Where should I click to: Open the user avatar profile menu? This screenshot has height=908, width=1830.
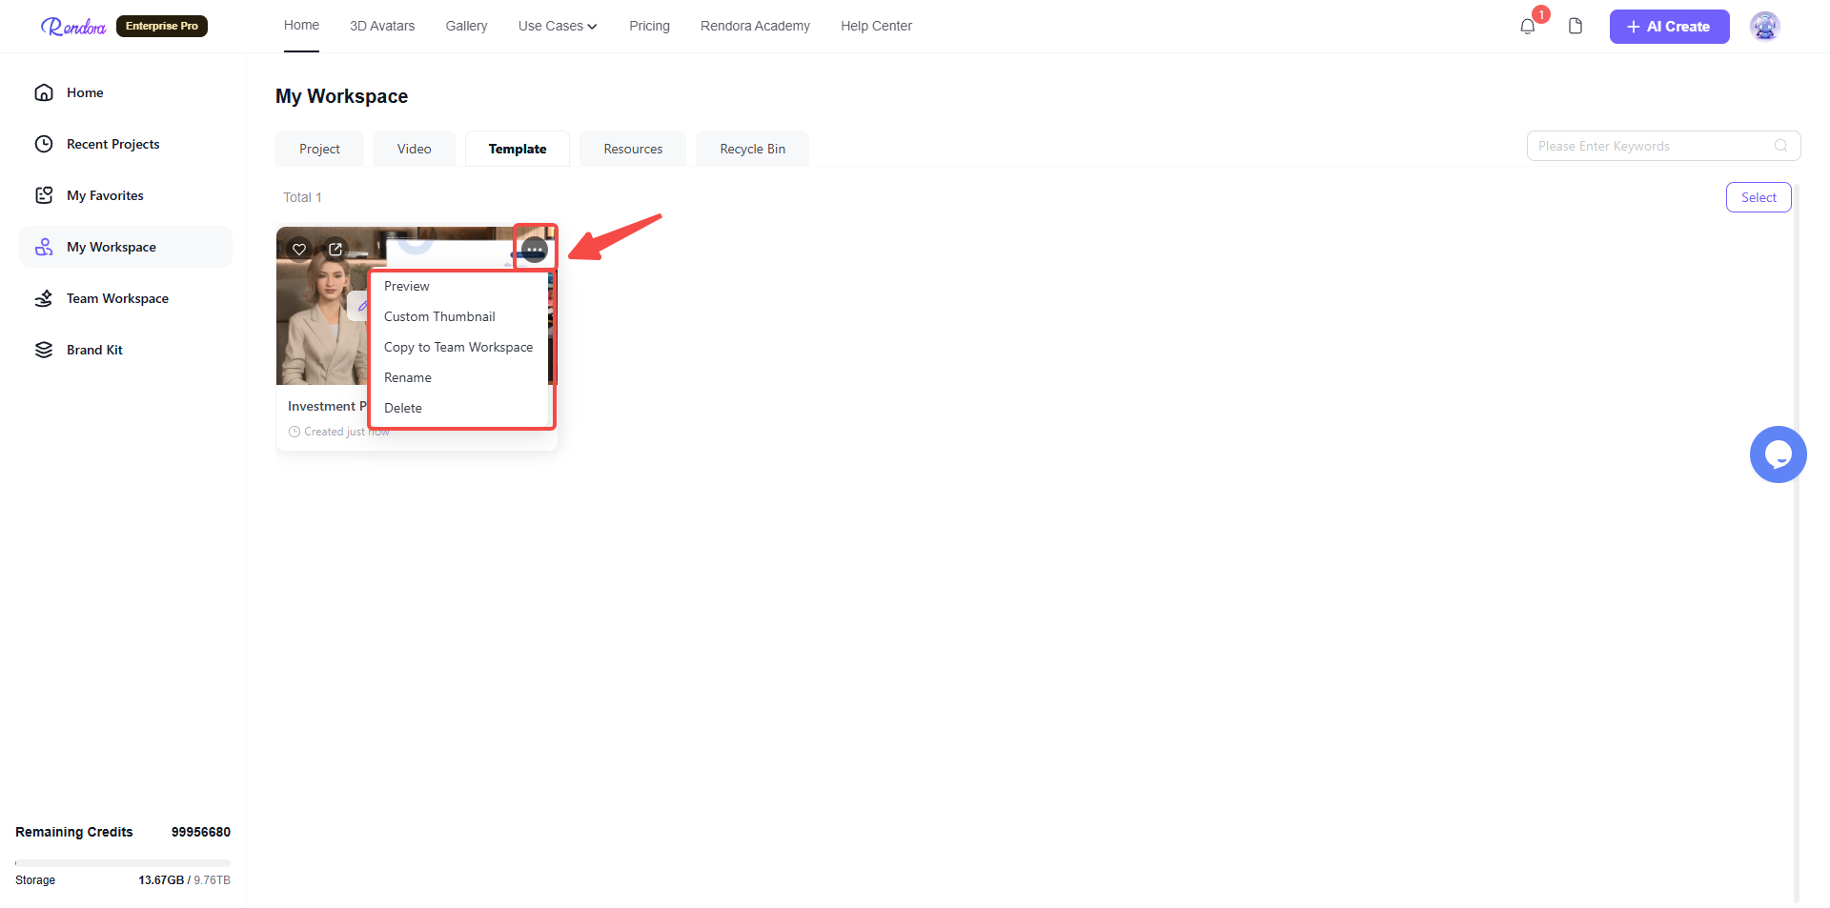click(1765, 27)
